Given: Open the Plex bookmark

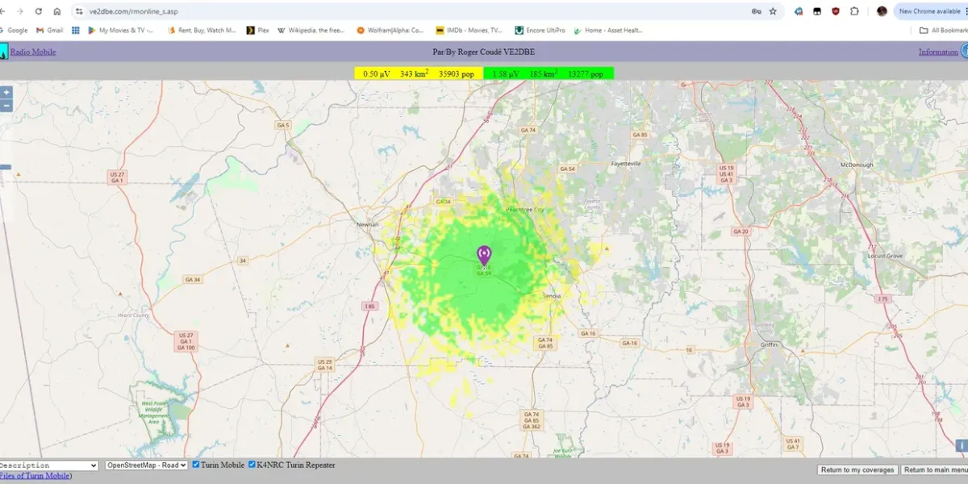Looking at the screenshot, I should click(x=258, y=30).
